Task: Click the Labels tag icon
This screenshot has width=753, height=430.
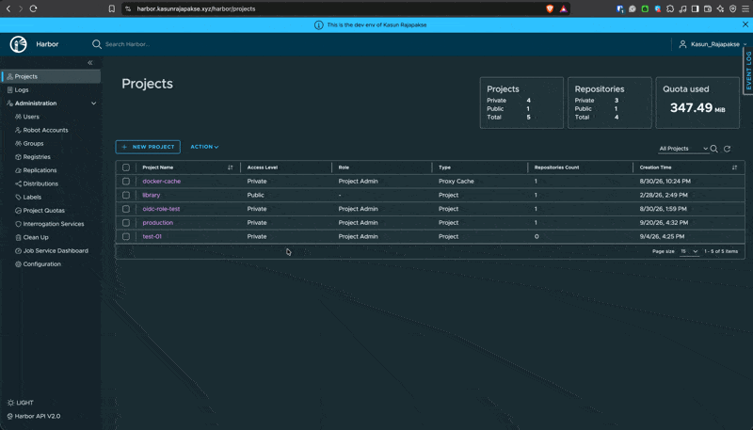Action: (18, 198)
